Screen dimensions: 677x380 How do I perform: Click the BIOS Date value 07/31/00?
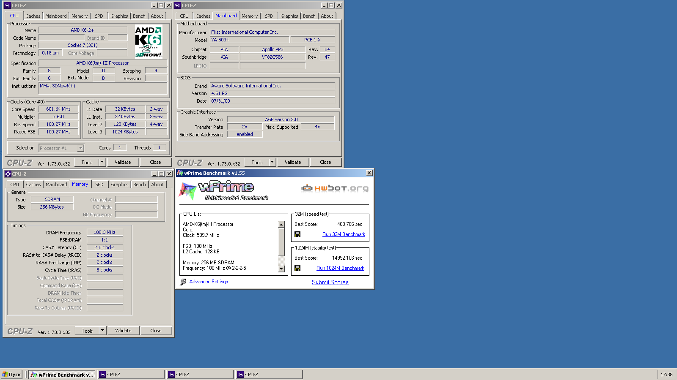(272, 101)
